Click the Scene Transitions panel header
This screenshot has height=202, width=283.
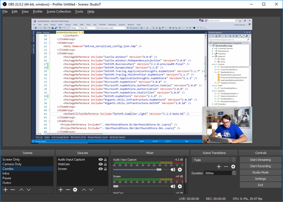(x=214, y=153)
